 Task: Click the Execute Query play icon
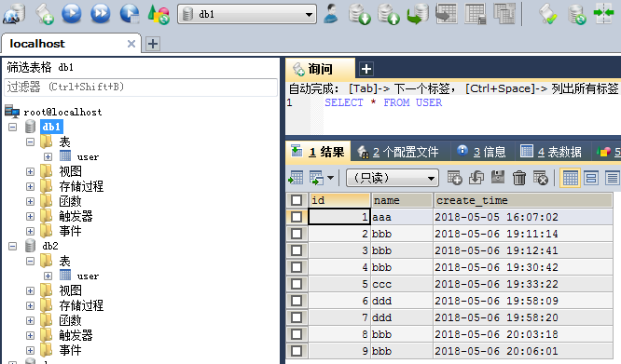pyautogui.click(x=71, y=14)
